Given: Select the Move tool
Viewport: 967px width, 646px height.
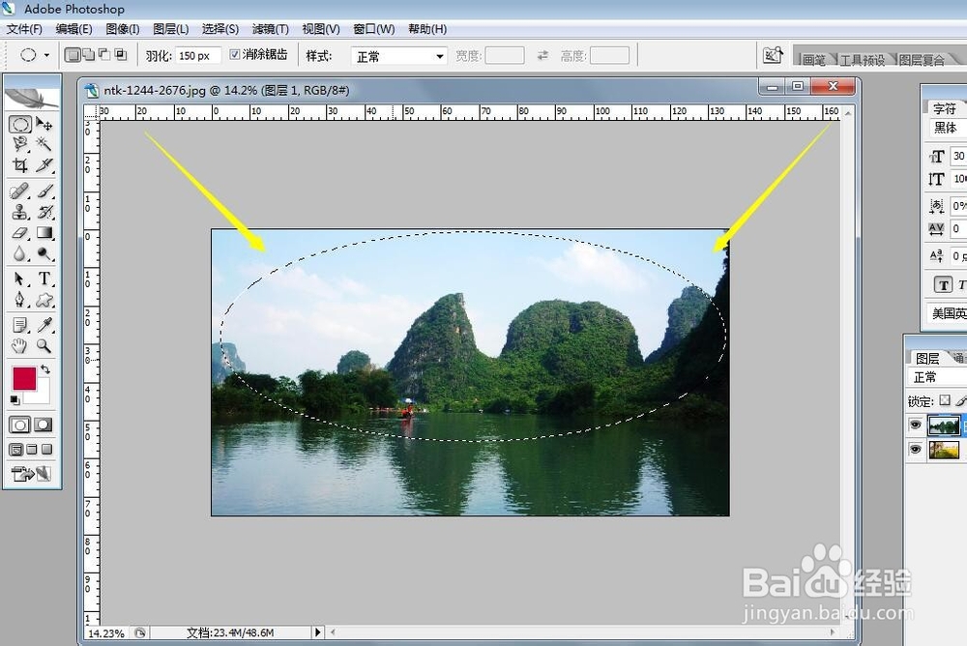Looking at the screenshot, I should tap(44, 124).
